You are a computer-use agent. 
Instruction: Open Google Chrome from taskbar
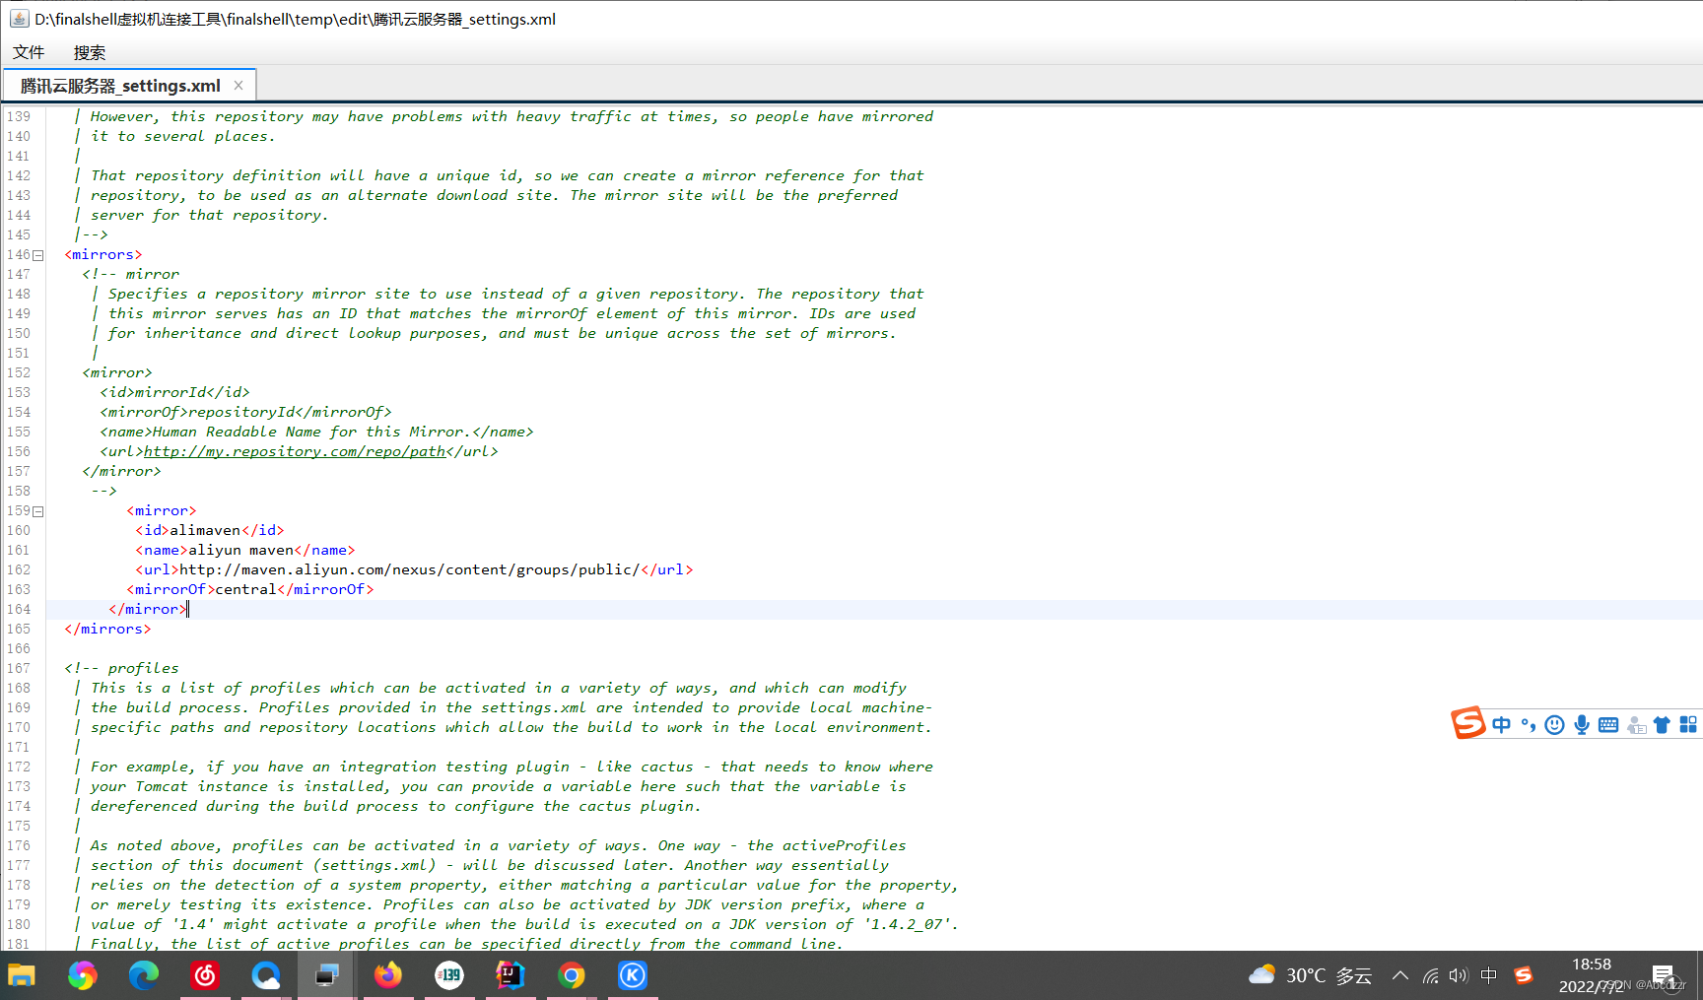[x=571, y=975]
